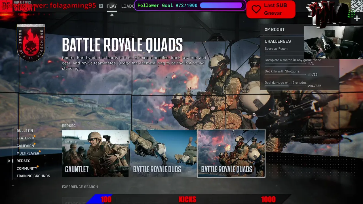Click the BF Season 1 logo

pyautogui.click(x=18, y=6)
